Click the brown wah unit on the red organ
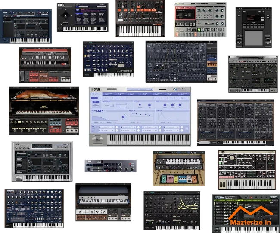This screenshot has width=280, height=233. [44, 76]
